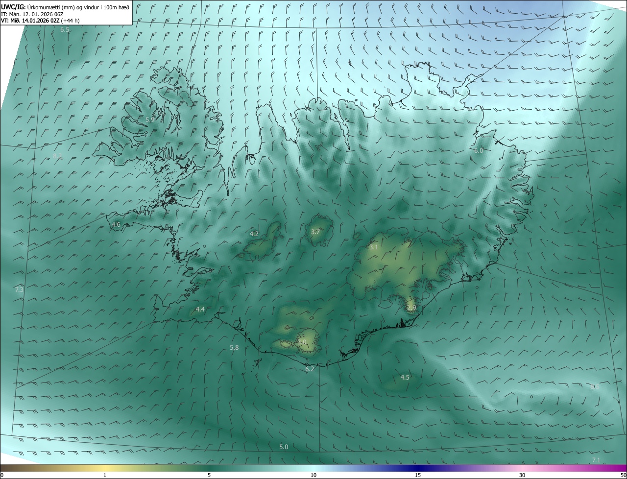Click the 'Úrkomumætti (mm) og vindur' title text
Image resolution: width=627 pixels, height=479 pixels.
pyautogui.click(x=62, y=7)
